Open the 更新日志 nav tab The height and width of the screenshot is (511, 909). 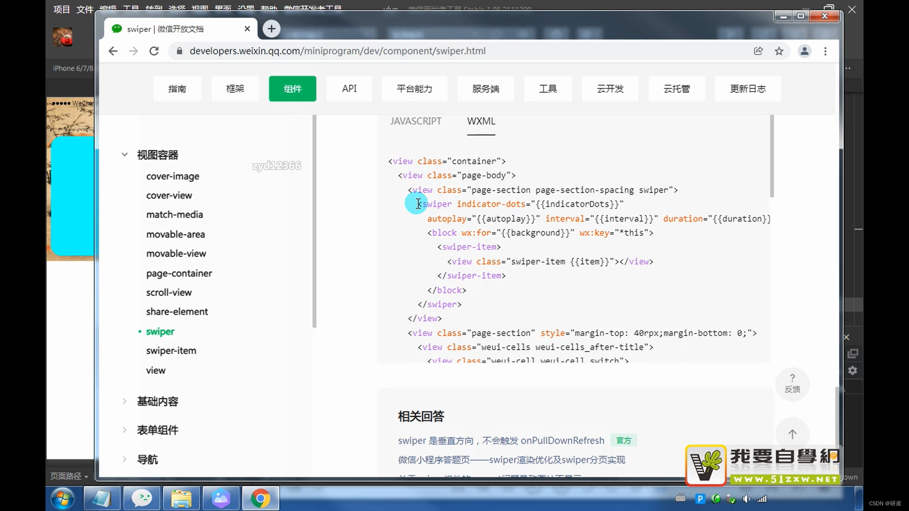748,88
